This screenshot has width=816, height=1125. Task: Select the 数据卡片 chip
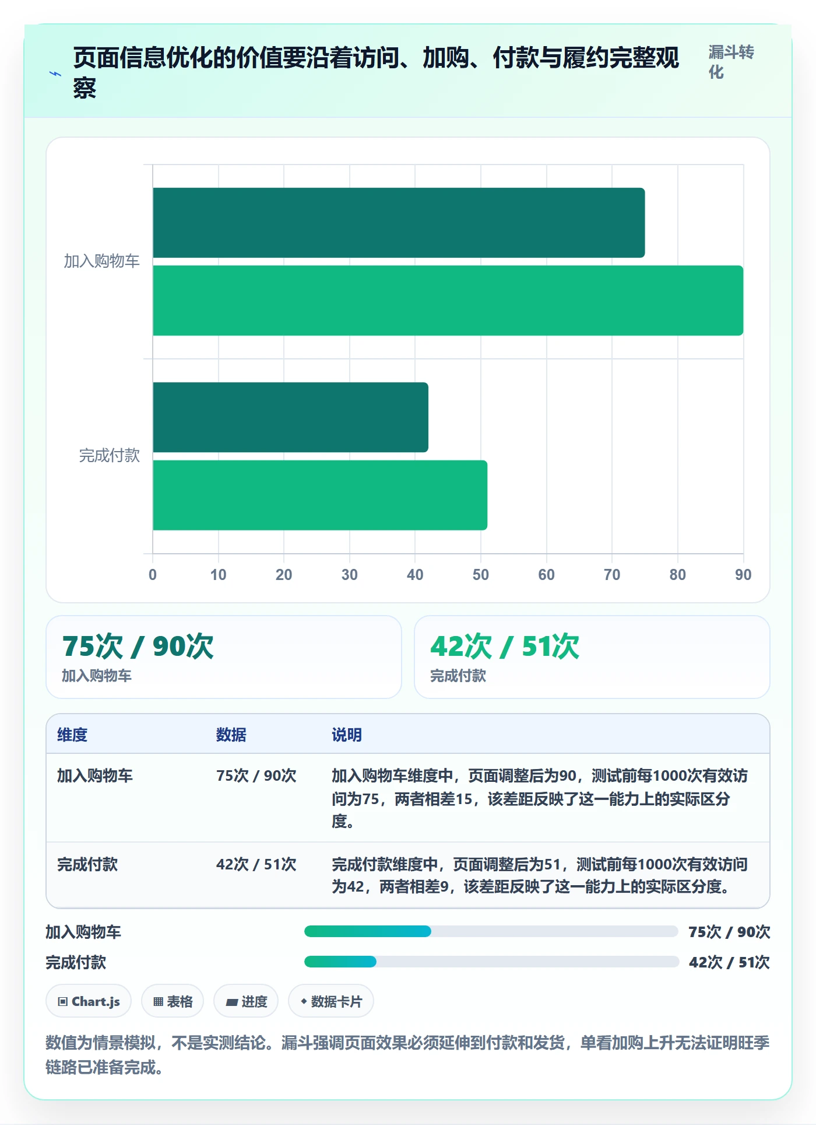coord(331,1001)
